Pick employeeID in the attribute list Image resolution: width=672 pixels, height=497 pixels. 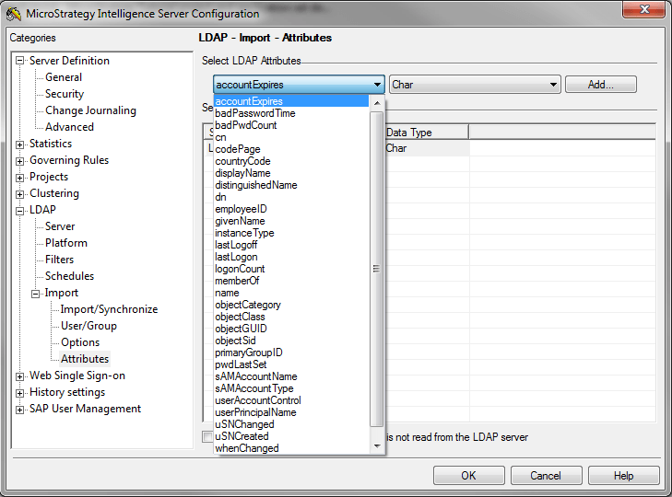(x=291, y=209)
